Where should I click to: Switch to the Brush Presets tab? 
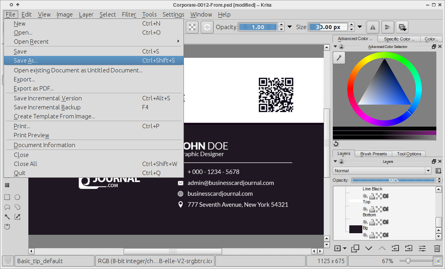coord(373,154)
